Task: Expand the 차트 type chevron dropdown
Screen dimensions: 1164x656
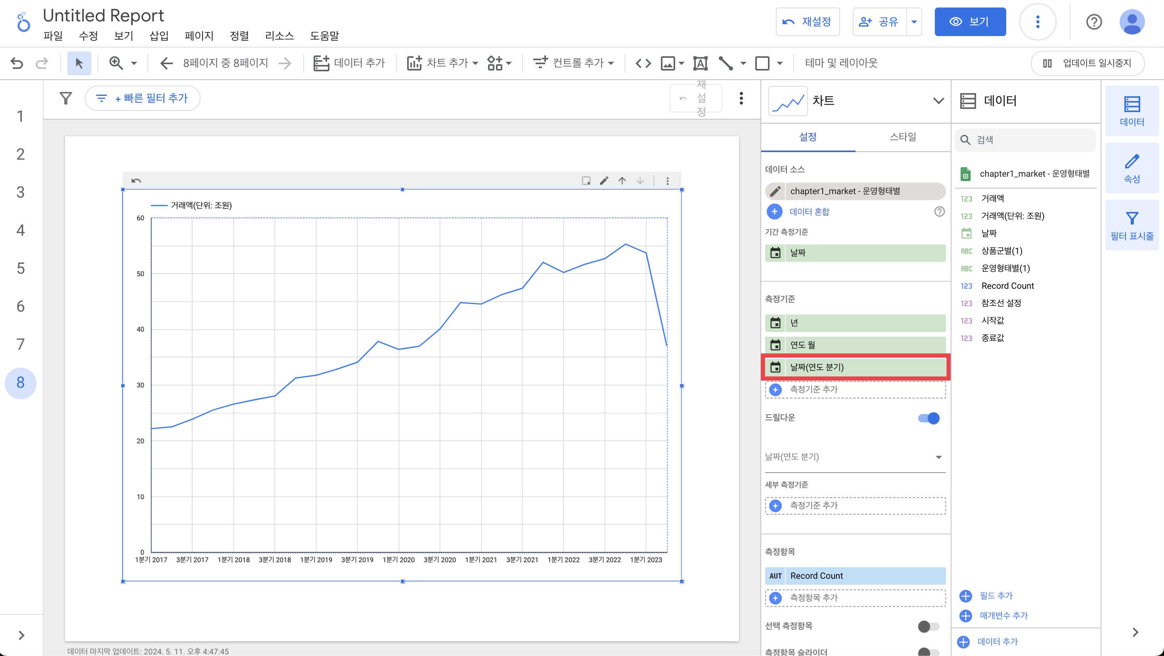Action: pos(938,101)
